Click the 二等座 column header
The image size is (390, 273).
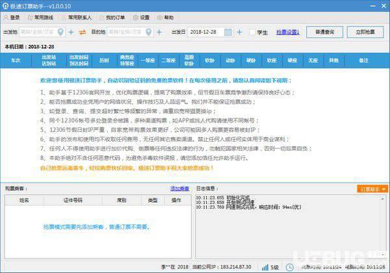pyautogui.click(x=168, y=60)
